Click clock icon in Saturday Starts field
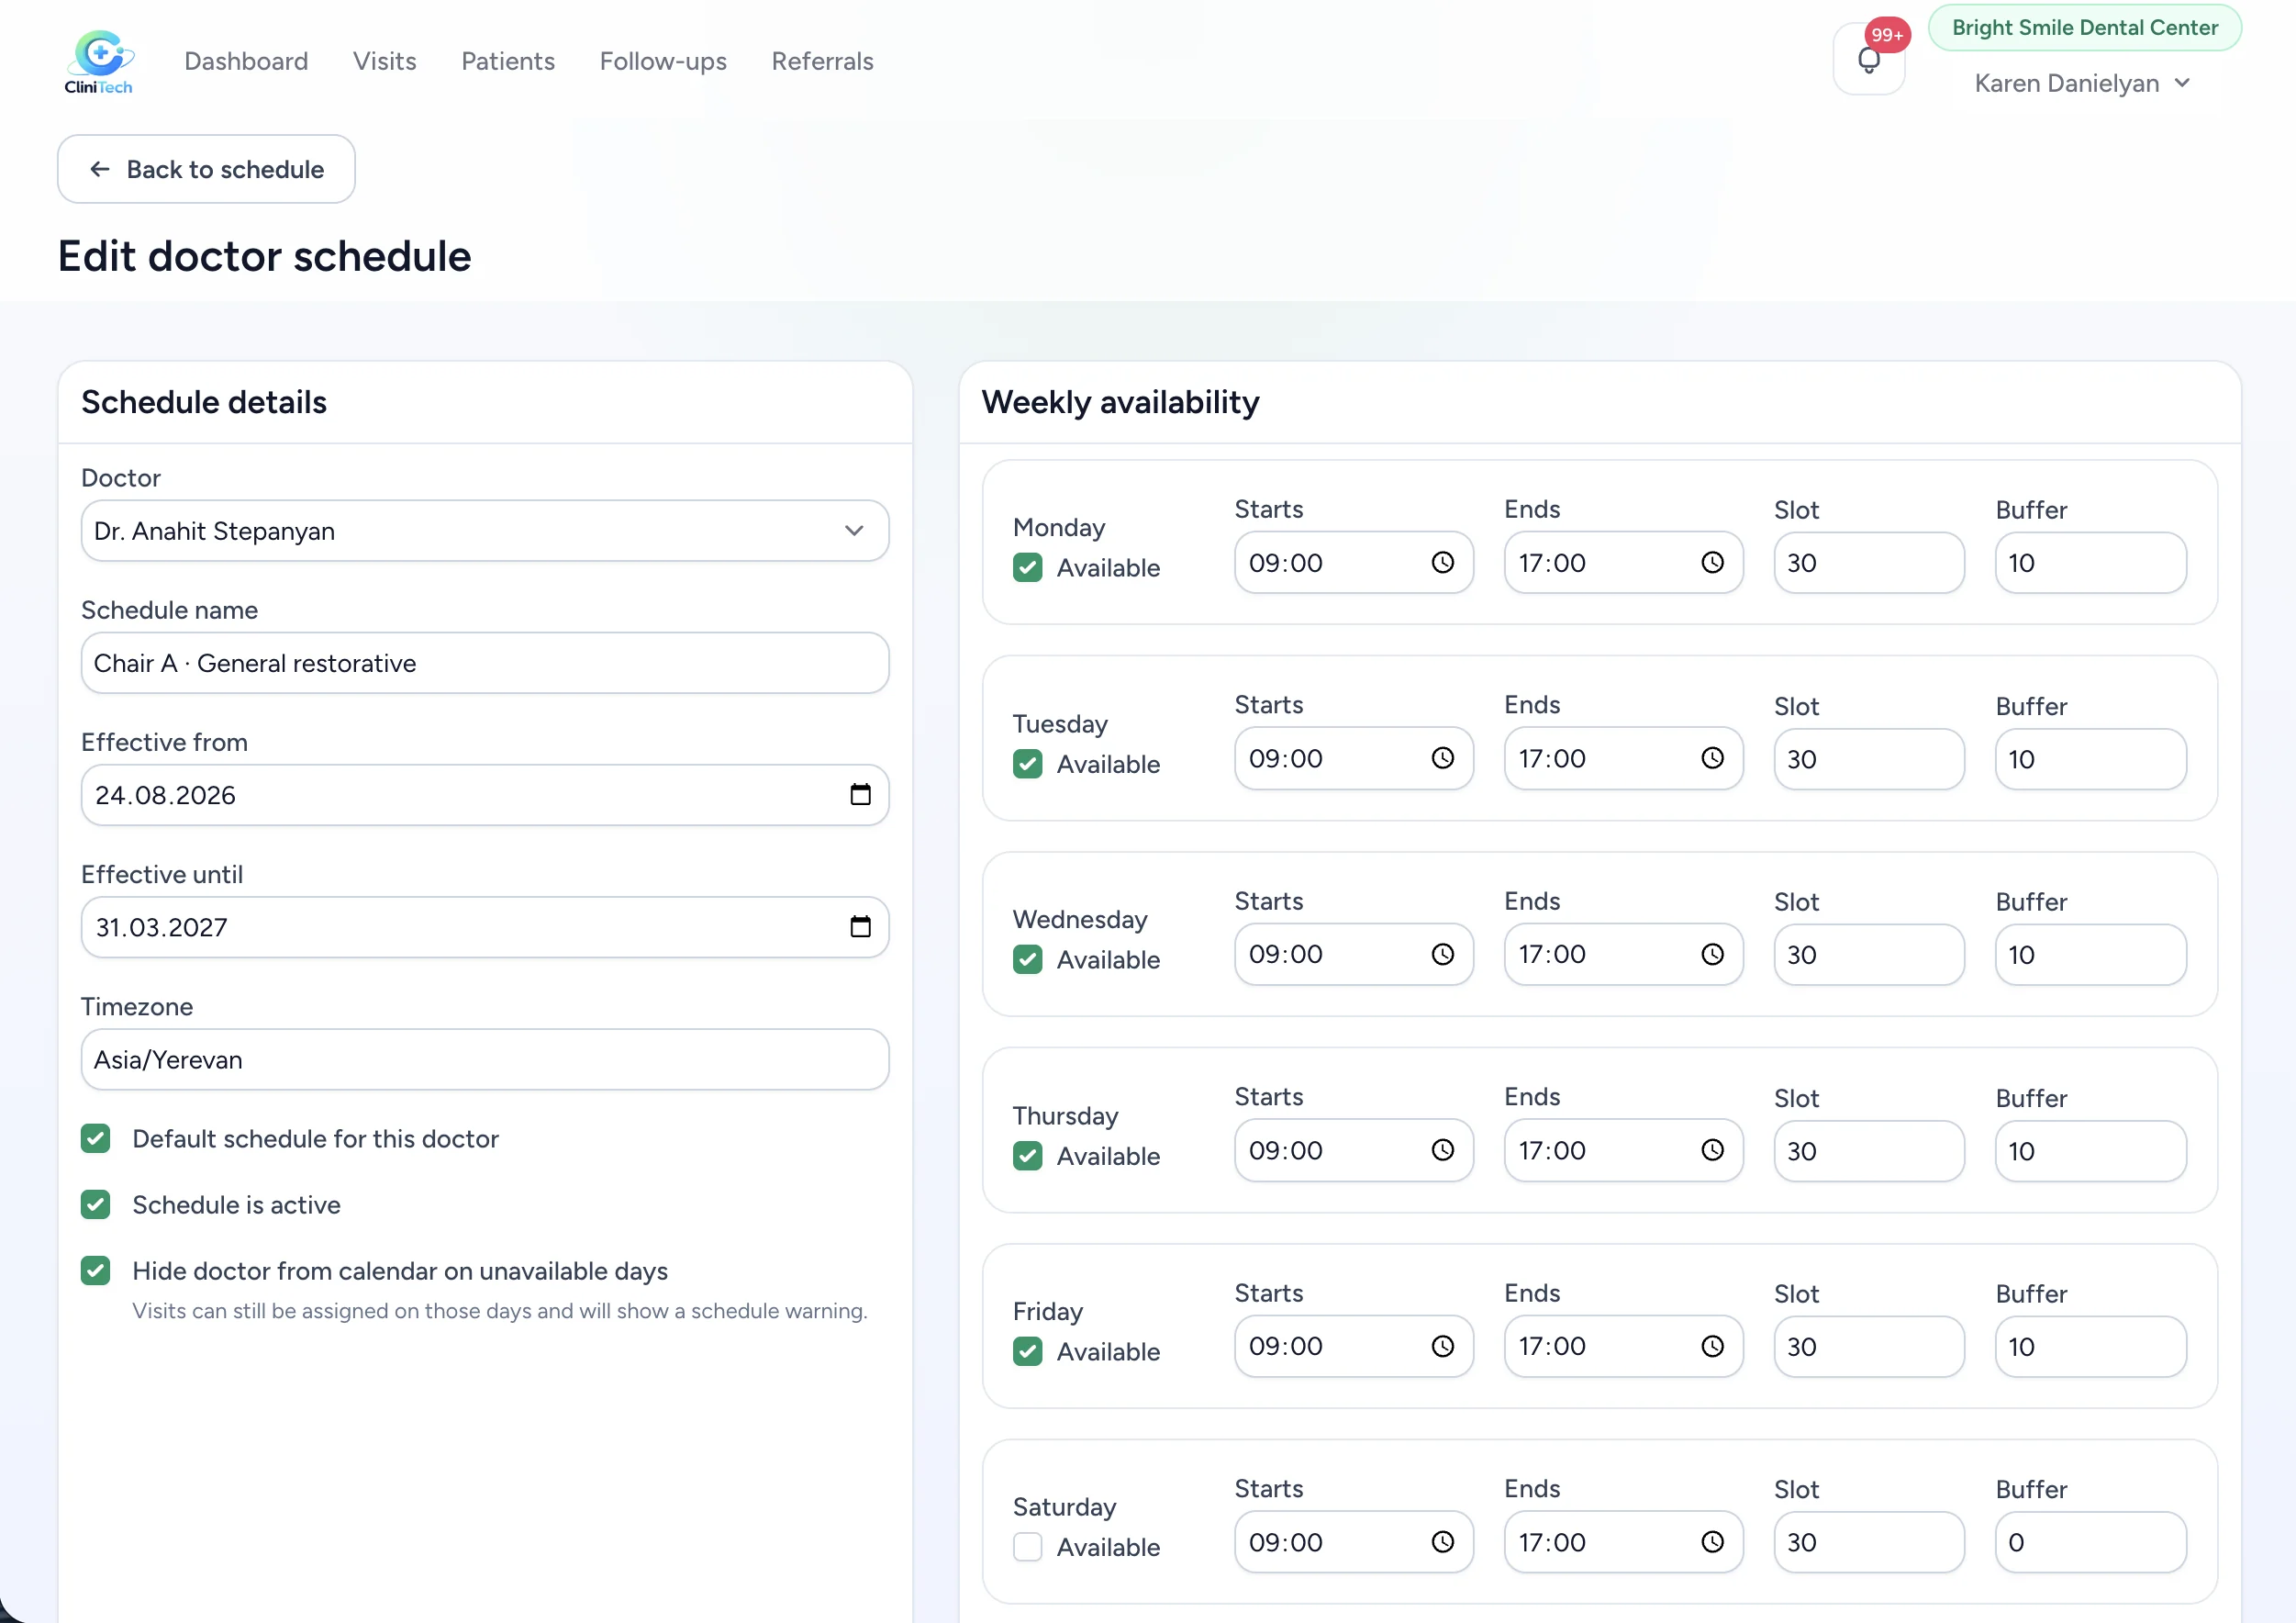The height and width of the screenshot is (1623, 2296). click(1442, 1542)
